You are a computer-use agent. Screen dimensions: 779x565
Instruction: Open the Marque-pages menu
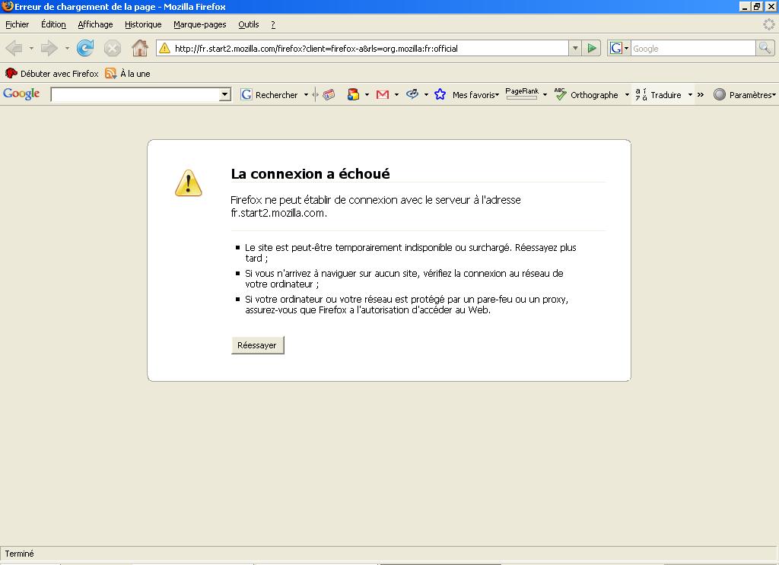[x=200, y=24]
